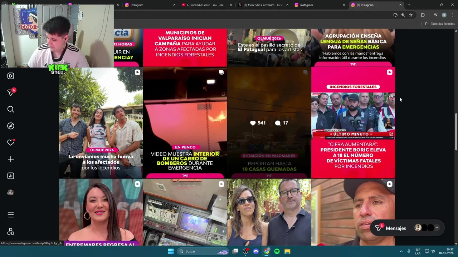458x257 pixels.
Task: Open the lengua de señas emergencias post
Action: 353,47
